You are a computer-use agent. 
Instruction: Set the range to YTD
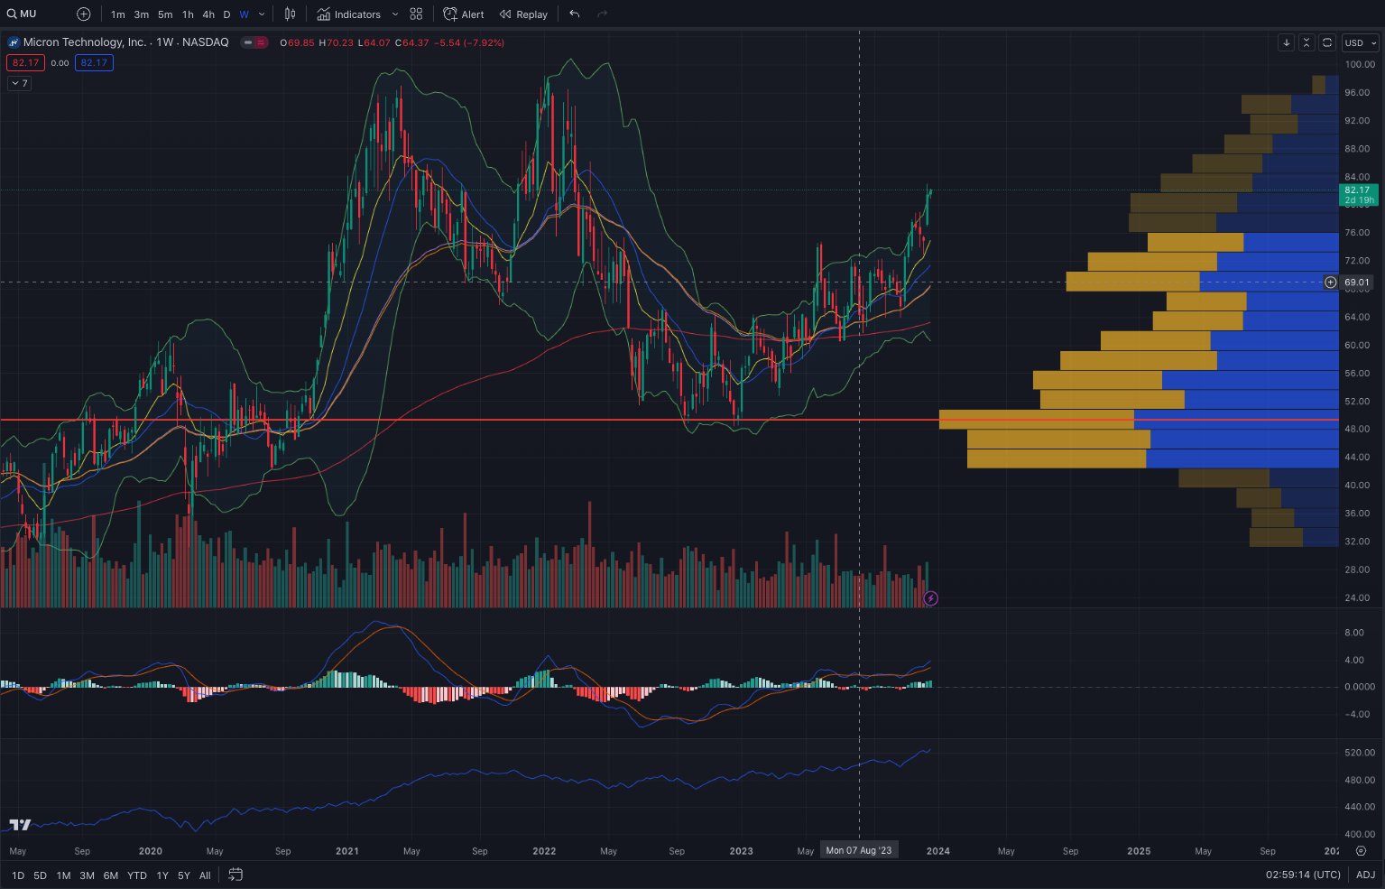(x=137, y=875)
